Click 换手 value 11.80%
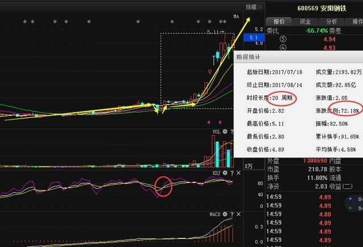363x247 pixels. click(317, 178)
